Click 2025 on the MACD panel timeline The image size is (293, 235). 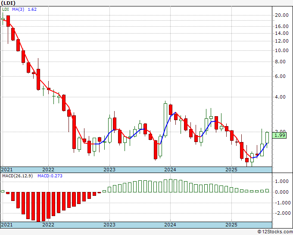click(x=231, y=225)
